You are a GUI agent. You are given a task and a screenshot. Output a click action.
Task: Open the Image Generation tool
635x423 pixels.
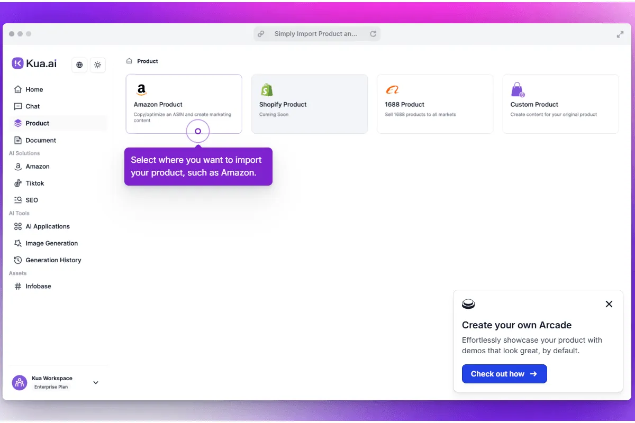(x=51, y=243)
